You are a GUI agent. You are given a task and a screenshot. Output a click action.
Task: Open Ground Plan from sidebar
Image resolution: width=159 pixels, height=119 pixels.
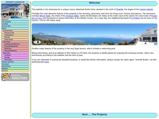[15, 26]
